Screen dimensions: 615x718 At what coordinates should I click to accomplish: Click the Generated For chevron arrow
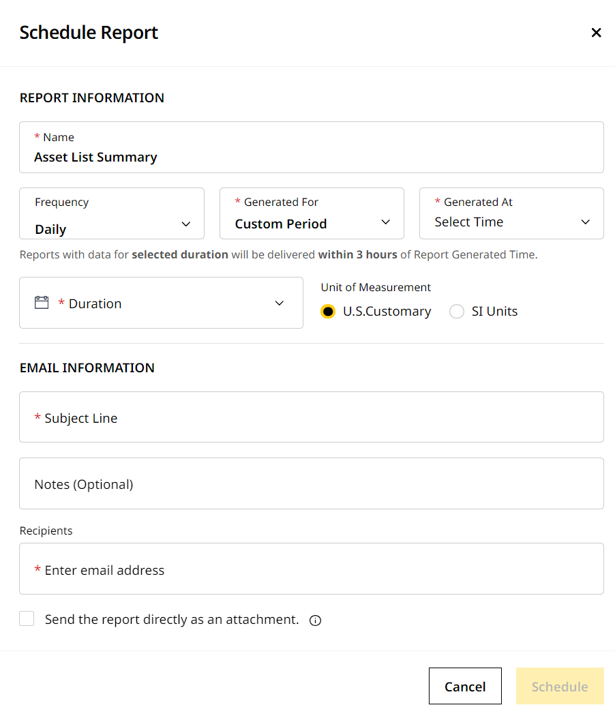tap(385, 222)
